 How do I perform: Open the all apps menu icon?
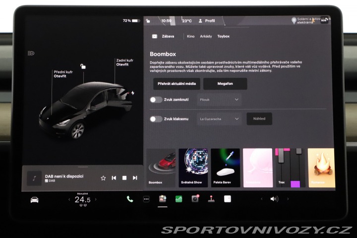pyautogui.click(x=146, y=199)
